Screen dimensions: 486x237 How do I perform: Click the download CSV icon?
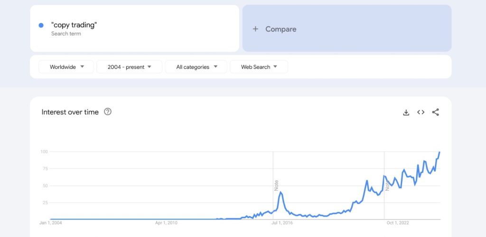point(406,113)
